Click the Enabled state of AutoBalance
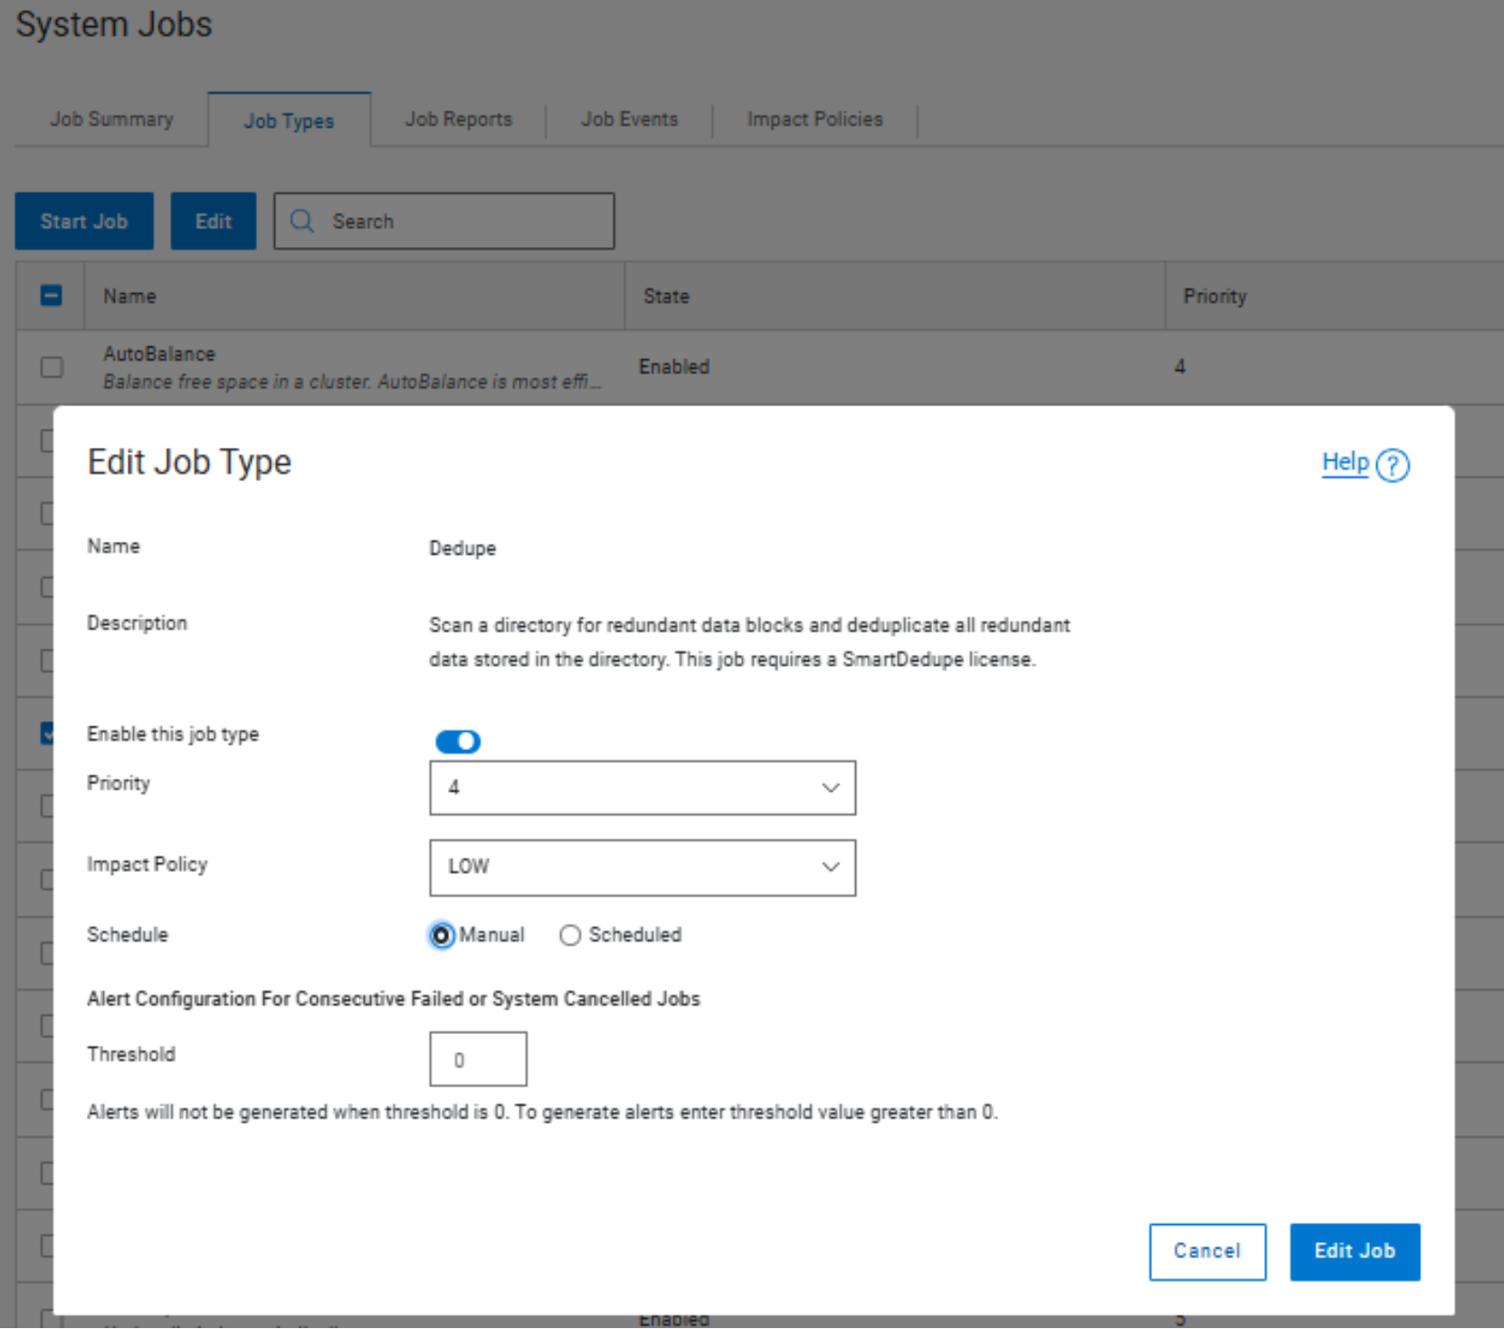1504x1329 pixels. 674,366
